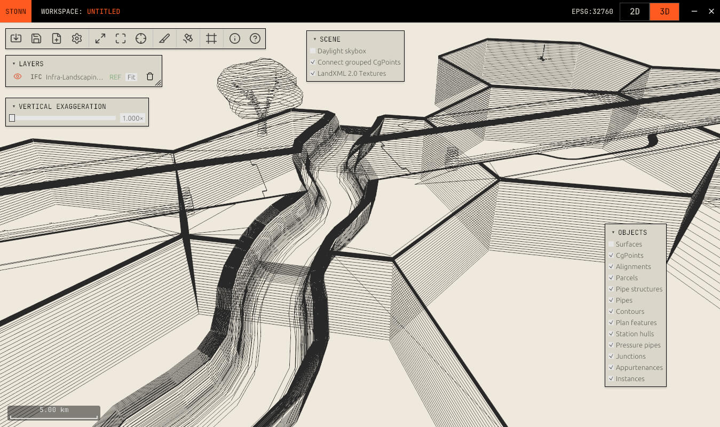
Task: Toggle the grid hash icon
Action: (x=211, y=38)
